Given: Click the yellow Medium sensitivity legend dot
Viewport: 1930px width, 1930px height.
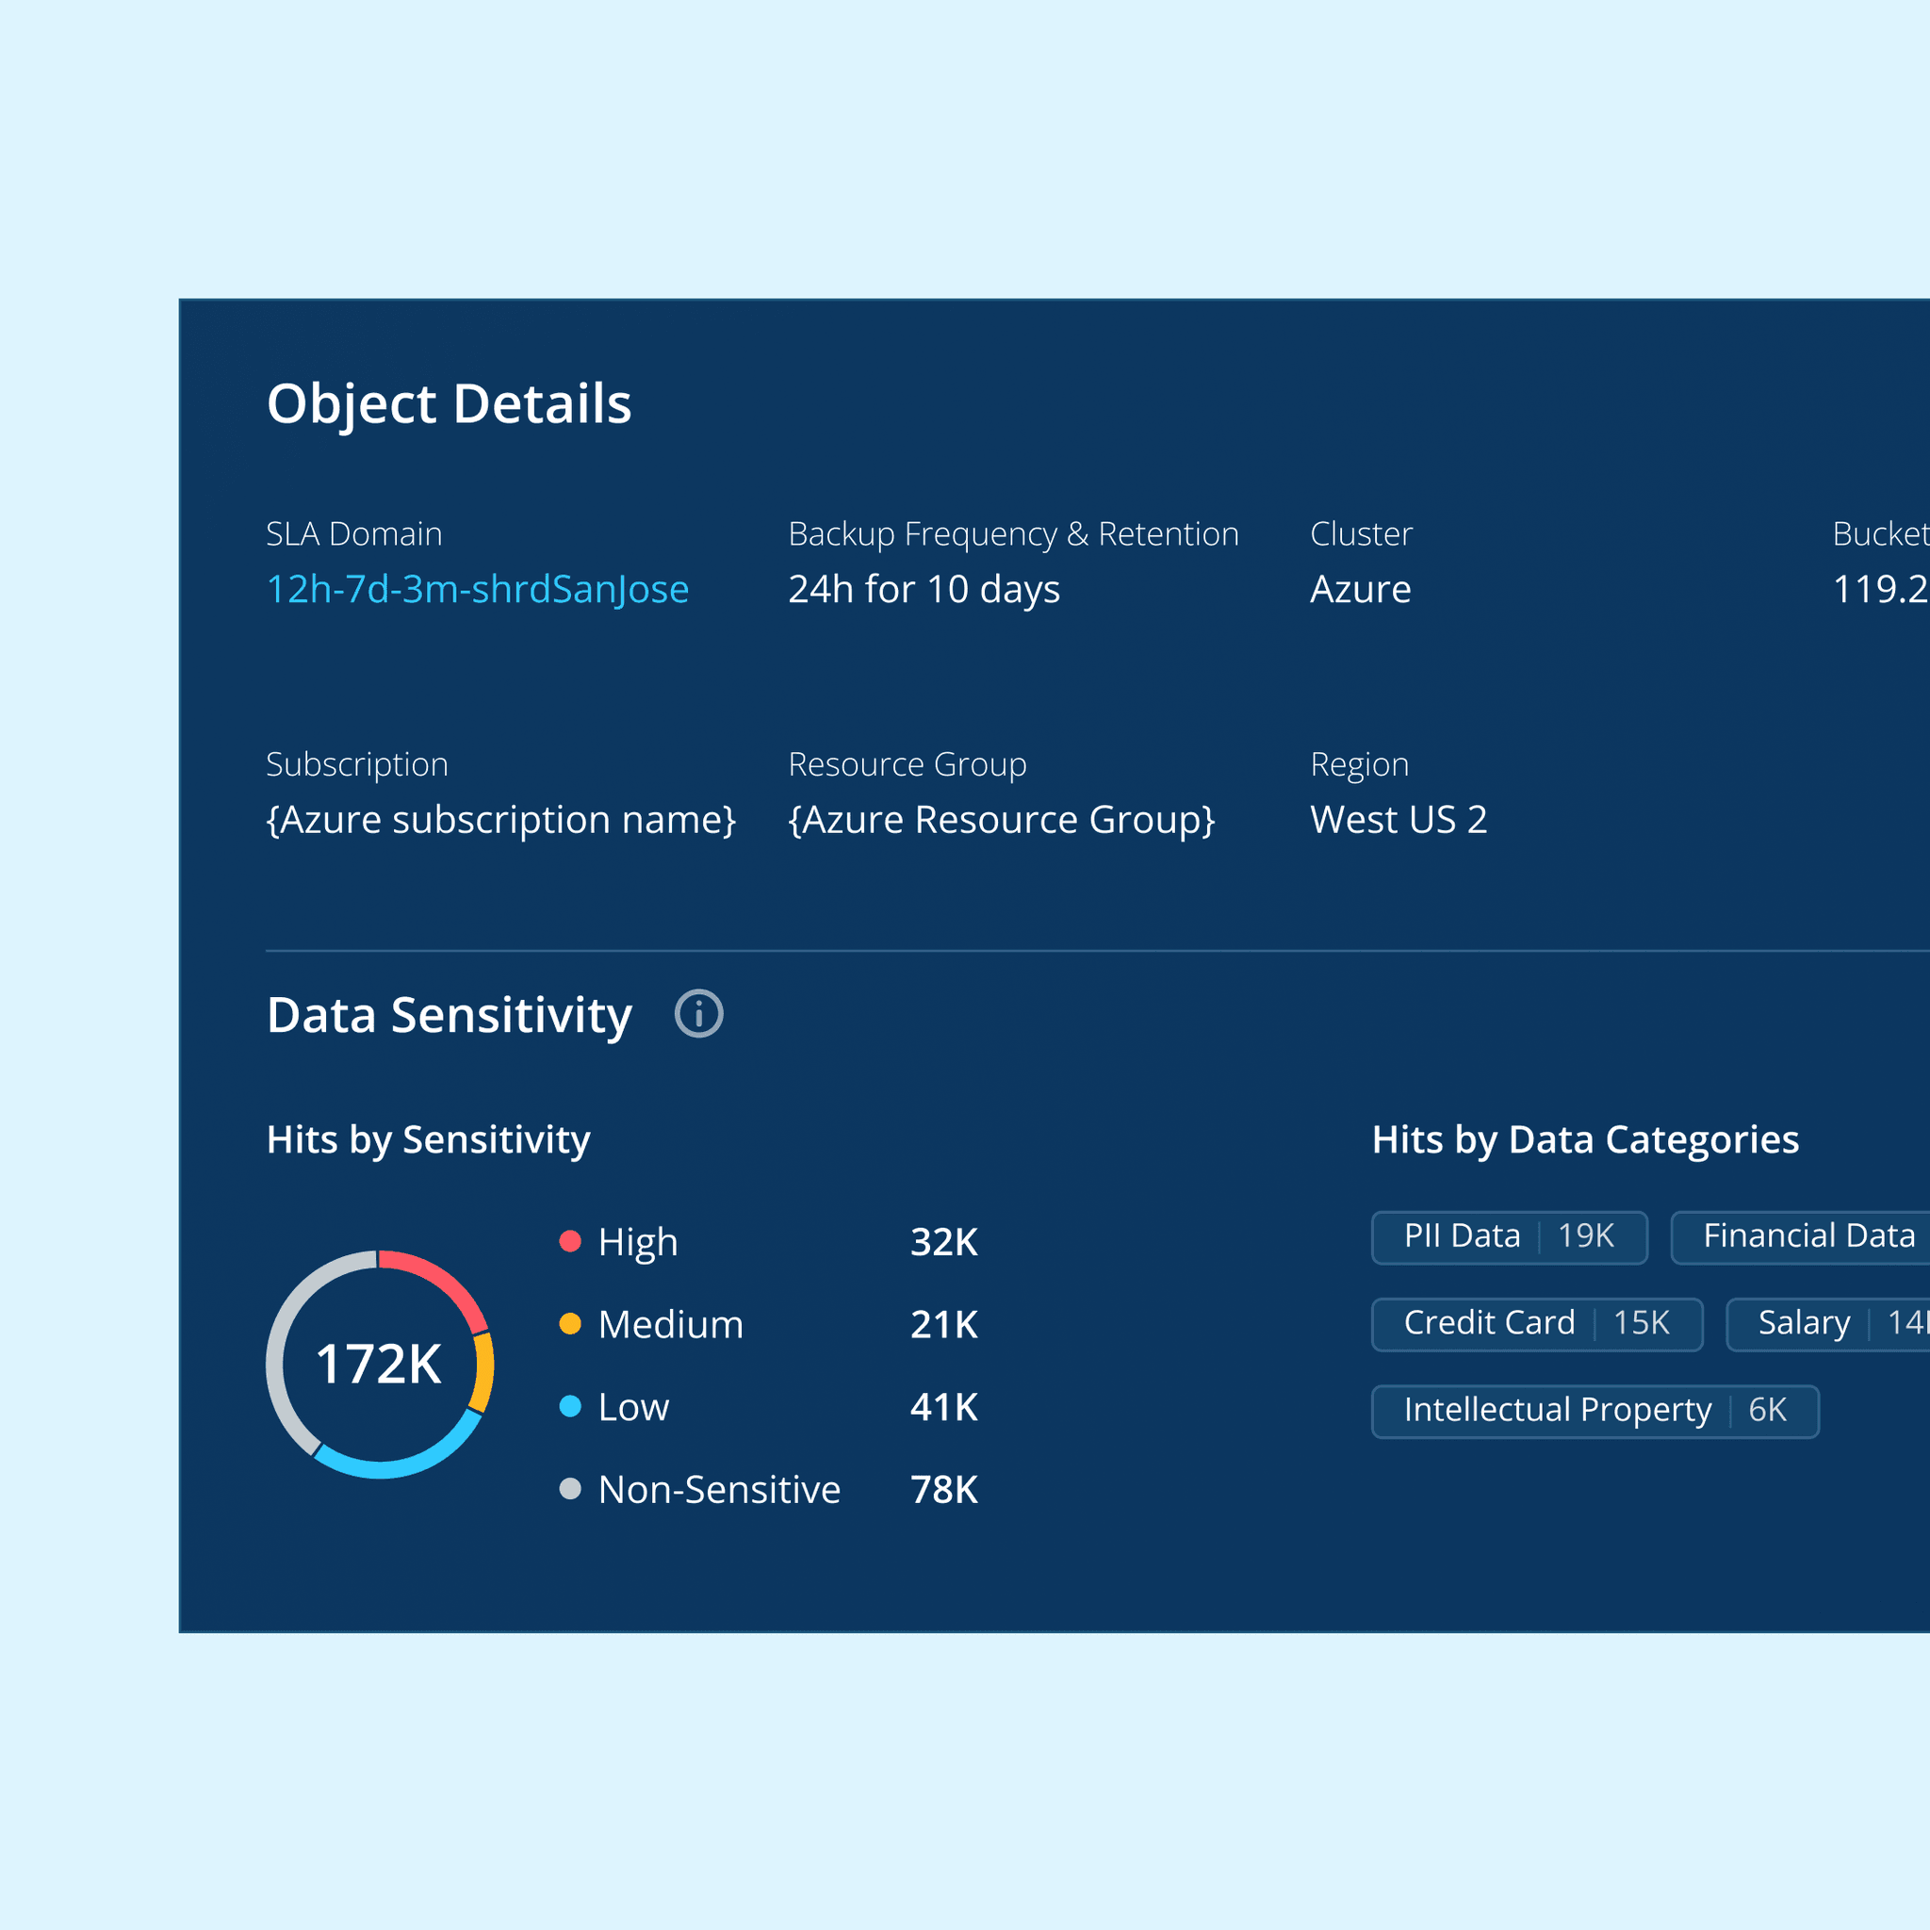Looking at the screenshot, I should click(570, 1324).
